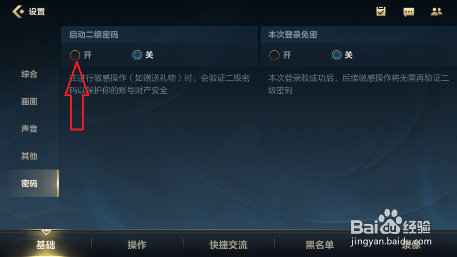Open the 声音 settings section
Screen dimensions: 457x257
29,128
